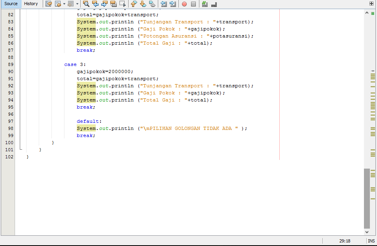Image resolution: width=377 pixels, height=246 pixels.
Task: Click highlighted 'System' on line 85
Action: [x=86, y=36]
